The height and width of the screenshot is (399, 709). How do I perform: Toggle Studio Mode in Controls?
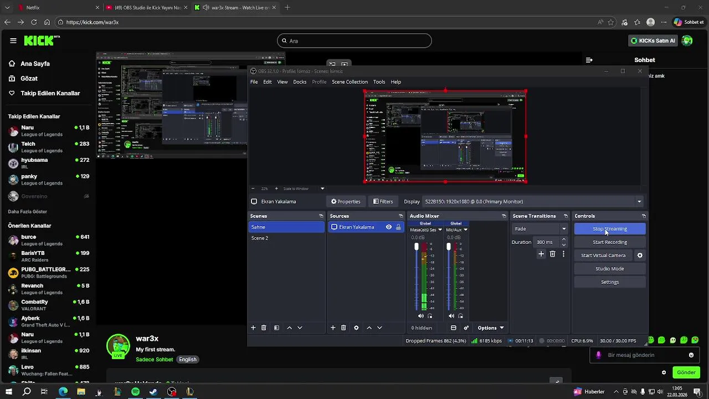pyautogui.click(x=610, y=269)
